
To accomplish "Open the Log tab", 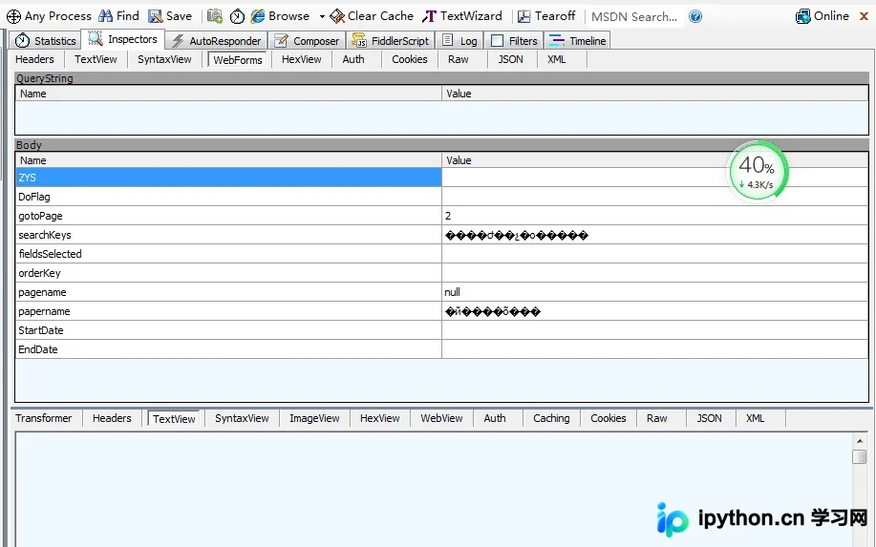I will click(459, 41).
